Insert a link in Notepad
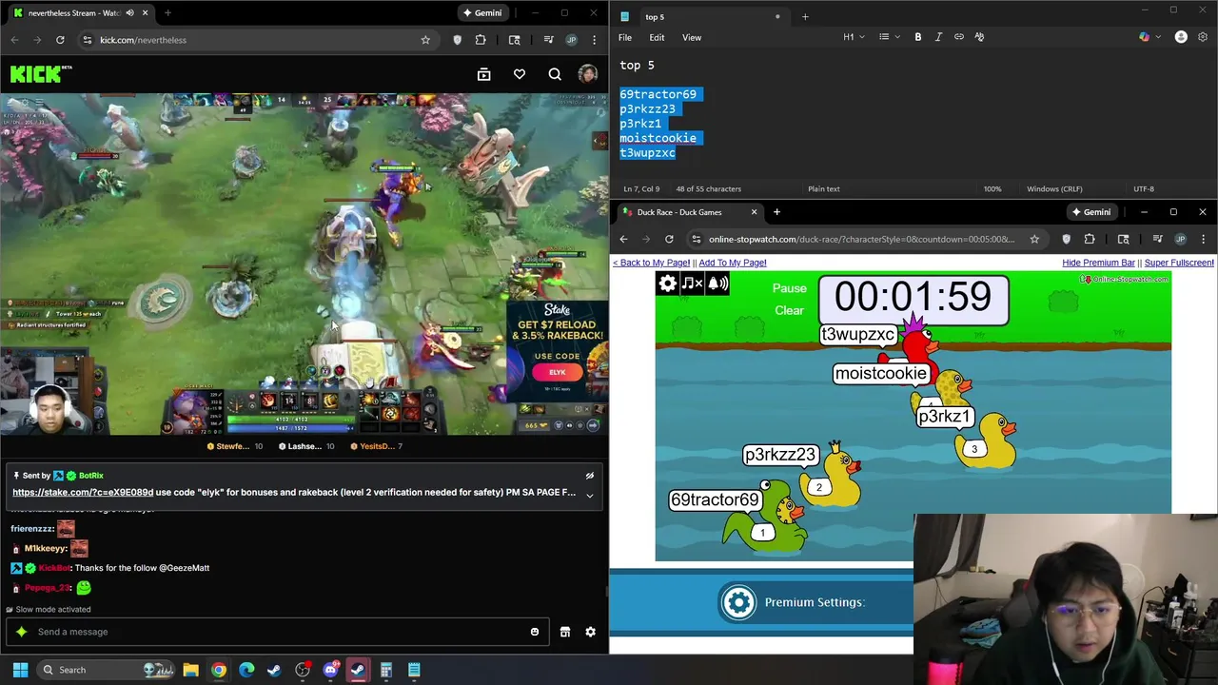This screenshot has width=1218, height=685. pyautogui.click(x=959, y=37)
